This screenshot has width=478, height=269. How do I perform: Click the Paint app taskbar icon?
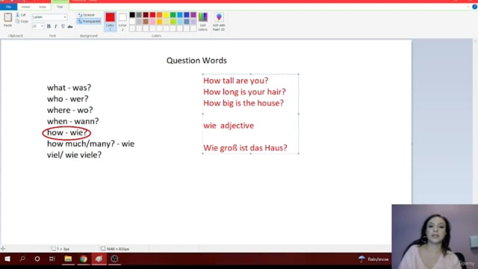(99, 259)
